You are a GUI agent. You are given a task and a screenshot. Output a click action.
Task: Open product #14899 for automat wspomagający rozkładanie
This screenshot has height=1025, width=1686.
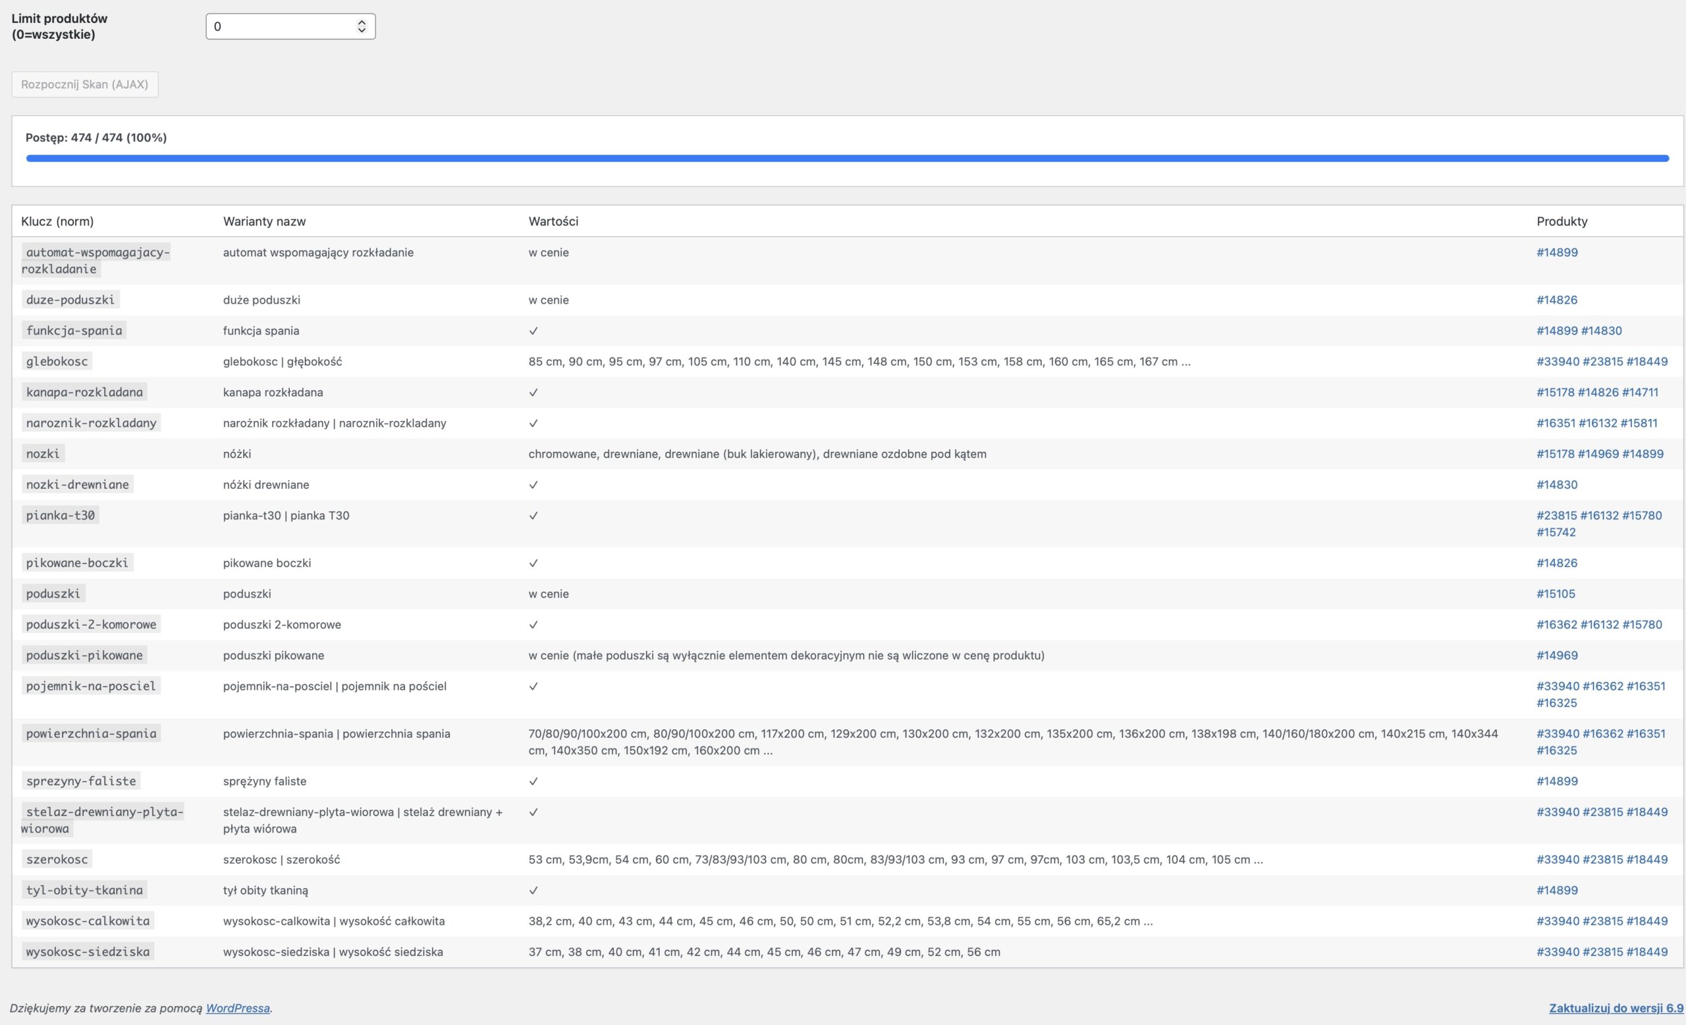coord(1556,252)
